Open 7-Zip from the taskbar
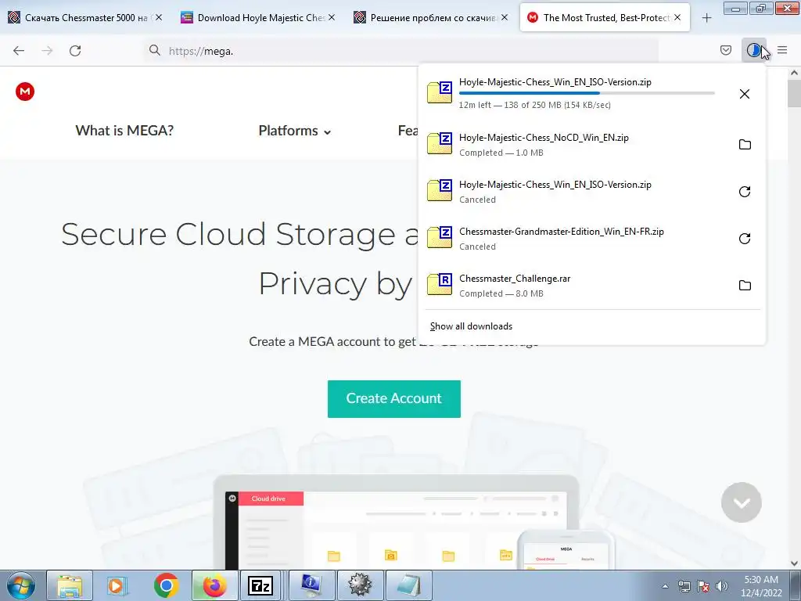This screenshot has height=601, width=801. (260, 585)
